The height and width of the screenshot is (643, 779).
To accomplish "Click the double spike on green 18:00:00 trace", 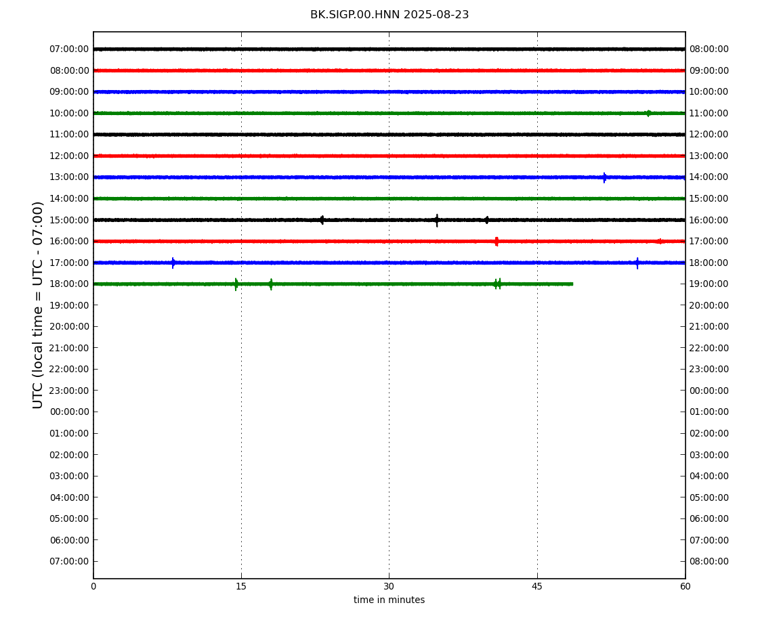I will coord(497,284).
